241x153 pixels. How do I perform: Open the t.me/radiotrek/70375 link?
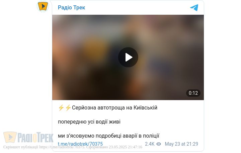point(80,144)
